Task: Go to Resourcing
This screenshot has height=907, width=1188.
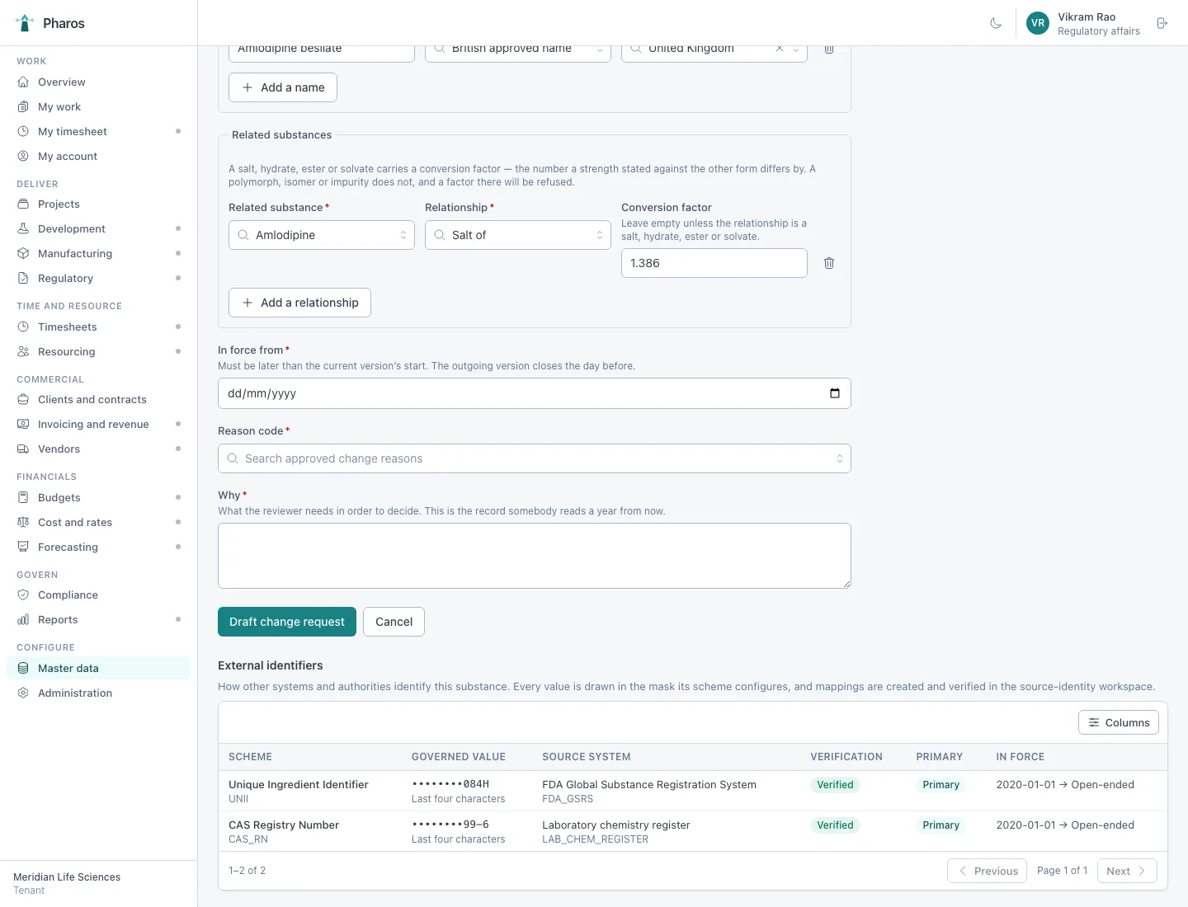Action: coord(99,351)
